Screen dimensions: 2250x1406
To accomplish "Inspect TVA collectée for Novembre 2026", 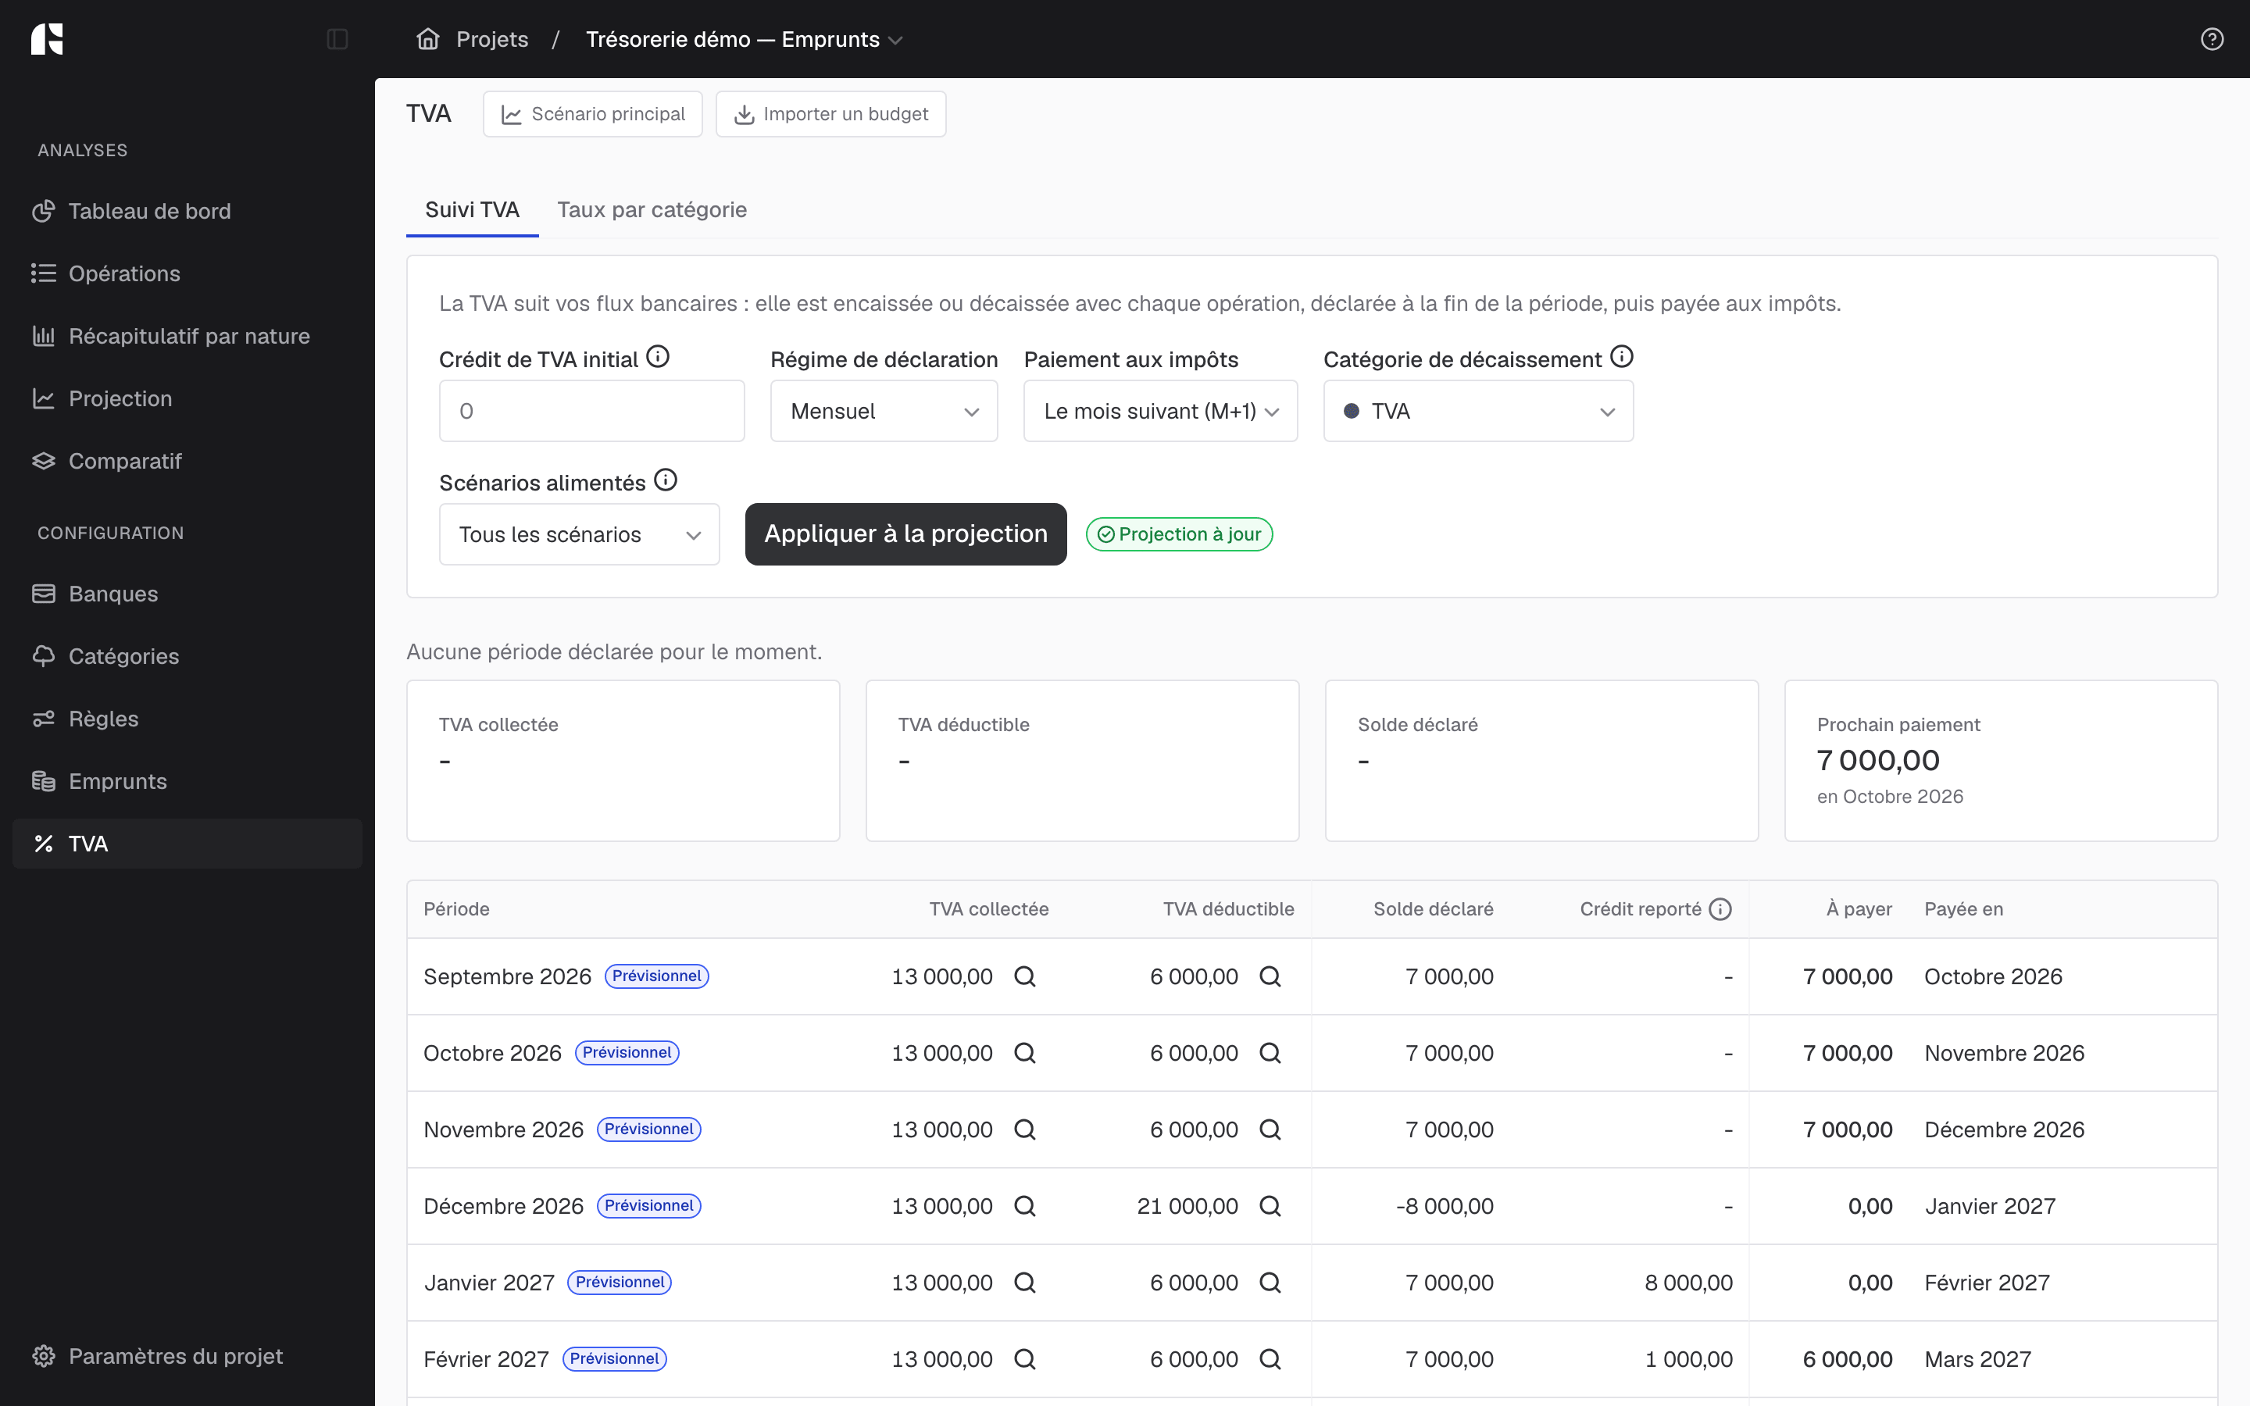I will click(1024, 1129).
